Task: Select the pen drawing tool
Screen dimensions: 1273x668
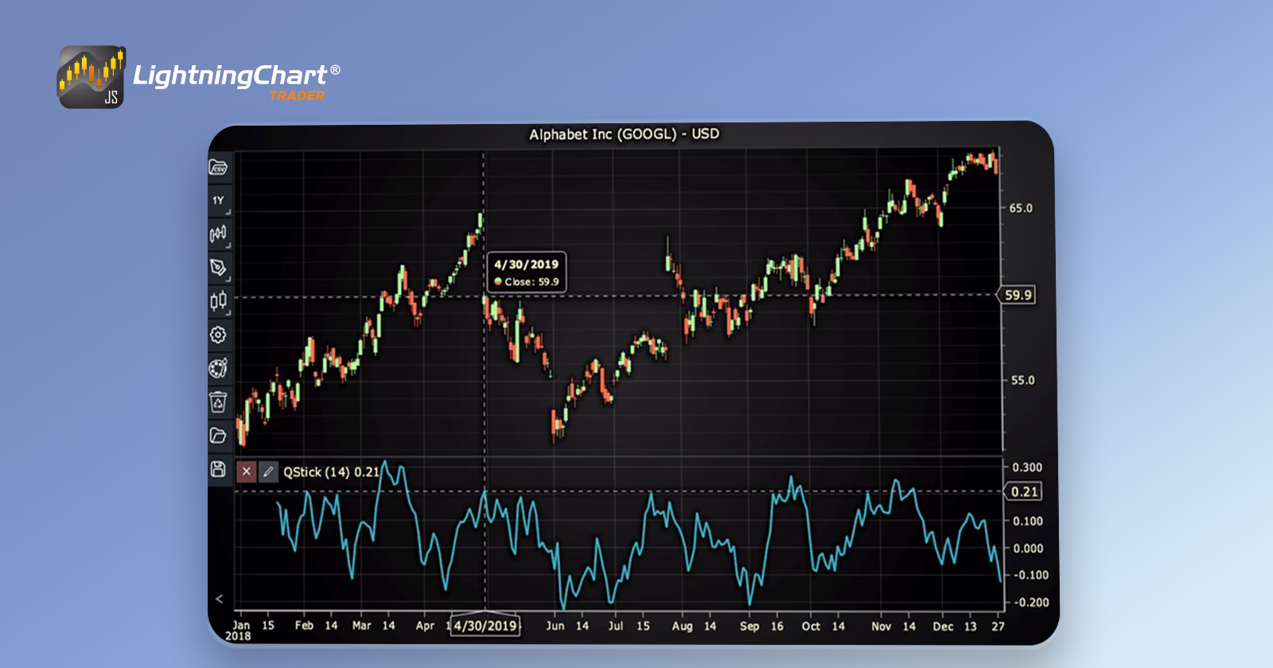Action: [x=218, y=267]
